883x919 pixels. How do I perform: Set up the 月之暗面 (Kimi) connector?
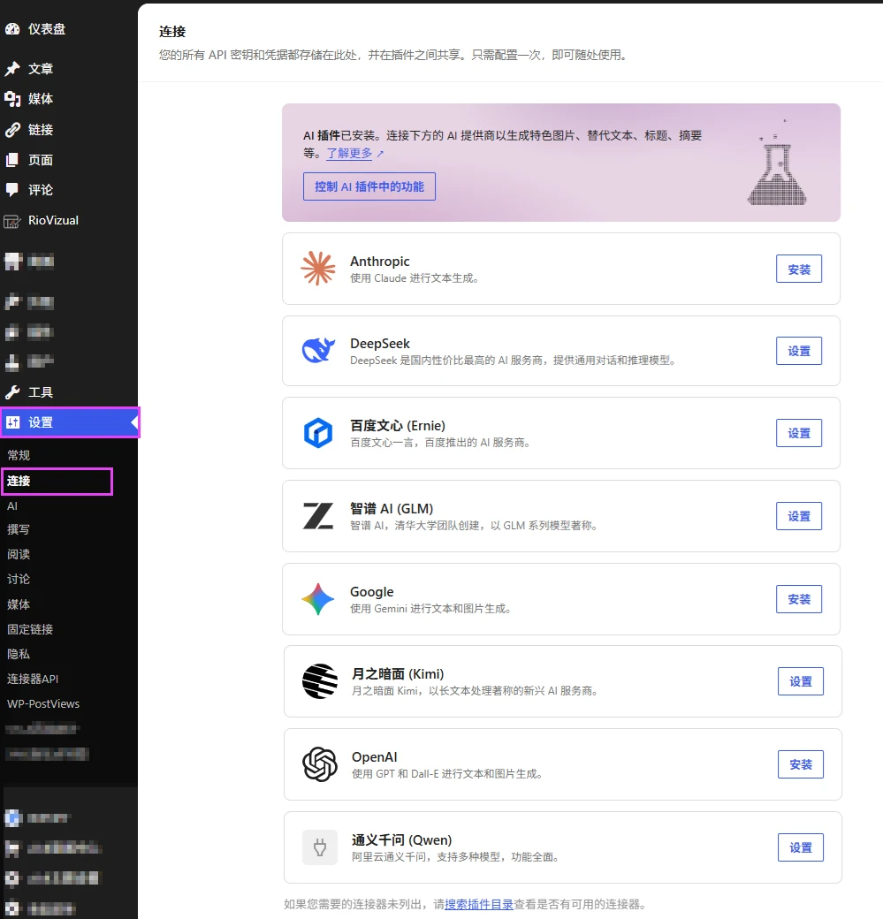tap(800, 681)
